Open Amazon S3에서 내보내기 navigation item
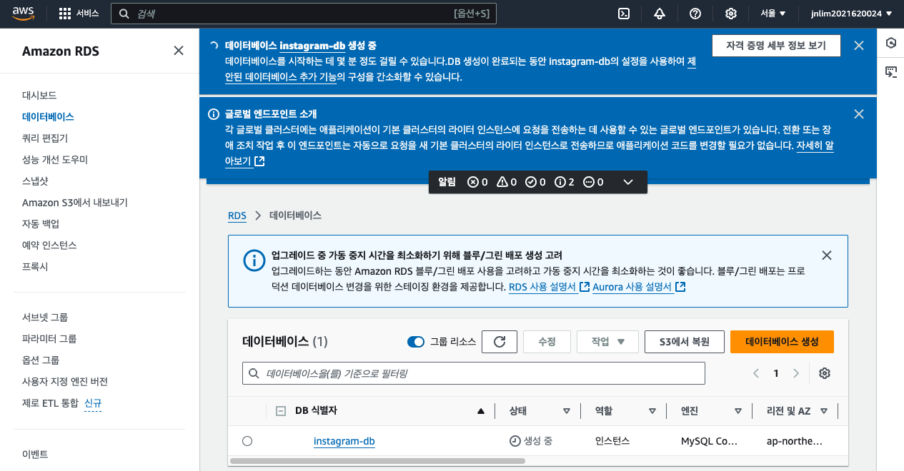The height and width of the screenshot is (471, 904). tap(75, 202)
